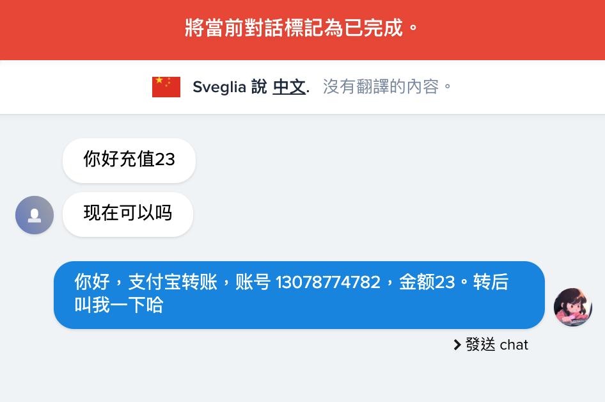The height and width of the screenshot is (402, 605).
Task: Click the 金额23 text in reply
Action: click(427, 282)
